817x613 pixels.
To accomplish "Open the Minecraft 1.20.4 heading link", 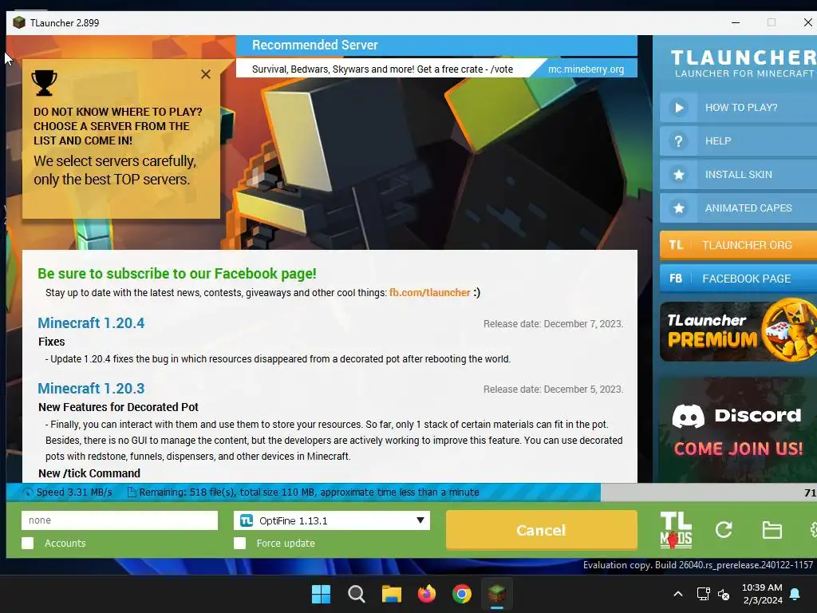I will click(x=91, y=323).
